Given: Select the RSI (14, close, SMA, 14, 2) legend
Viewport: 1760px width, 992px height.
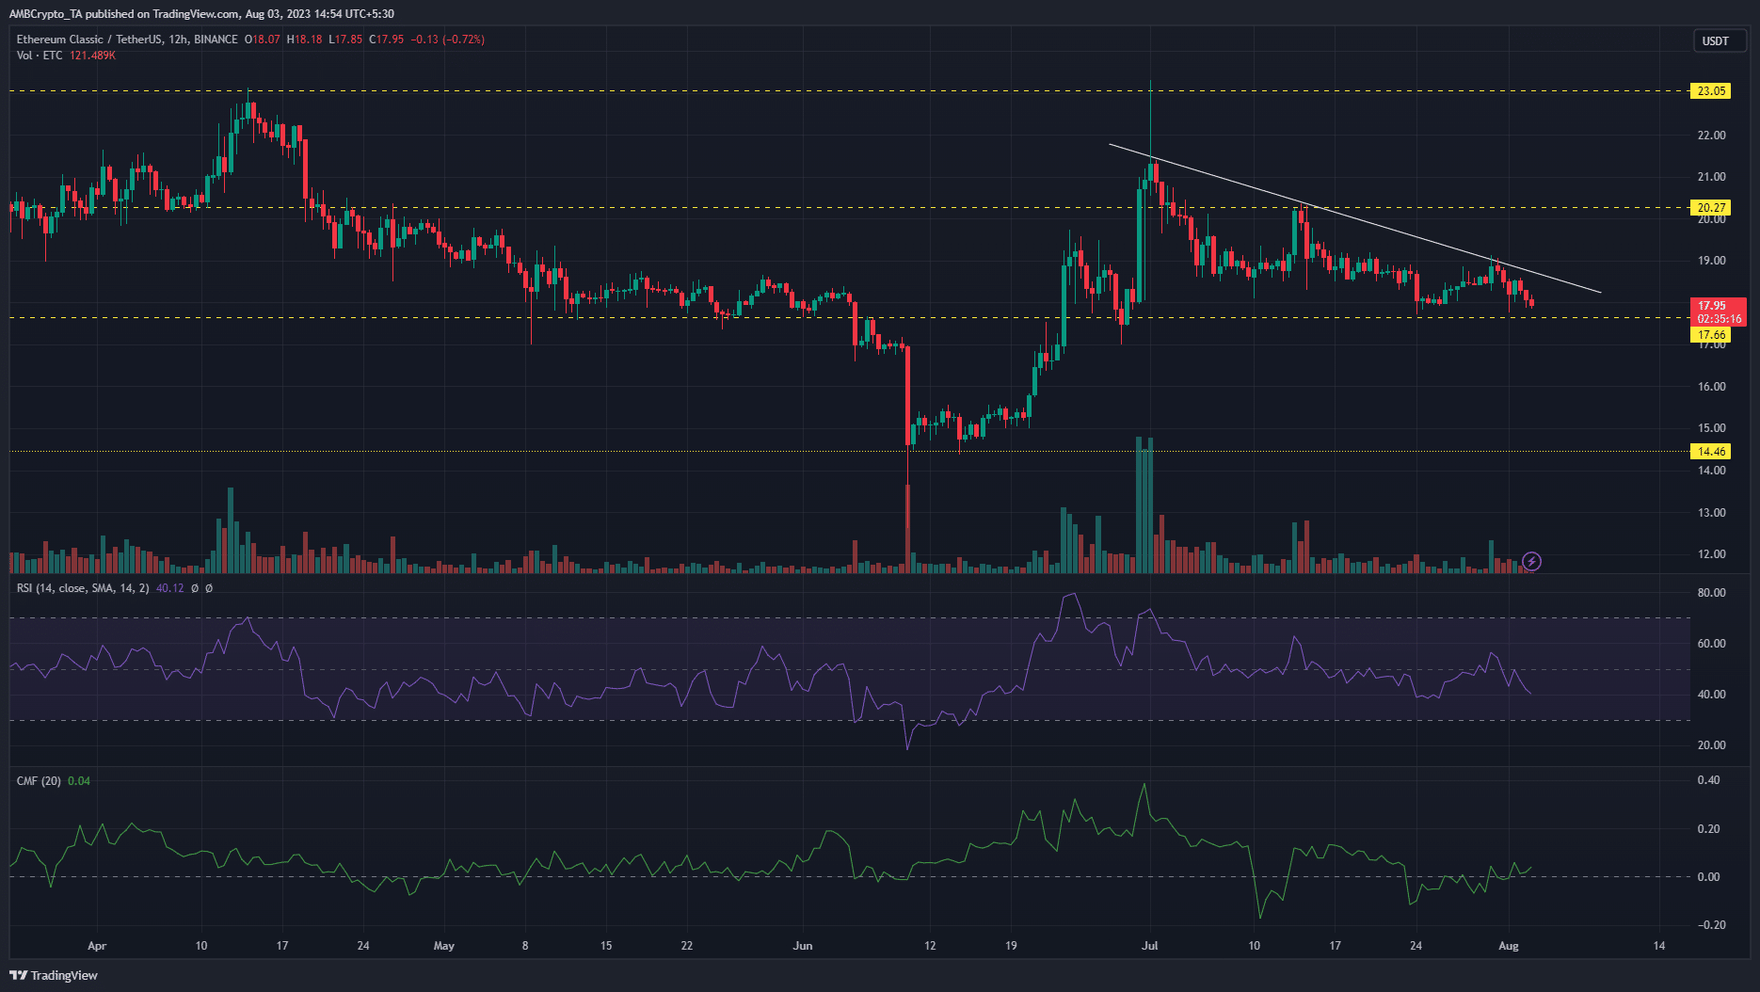Looking at the screenshot, I should 83,588.
